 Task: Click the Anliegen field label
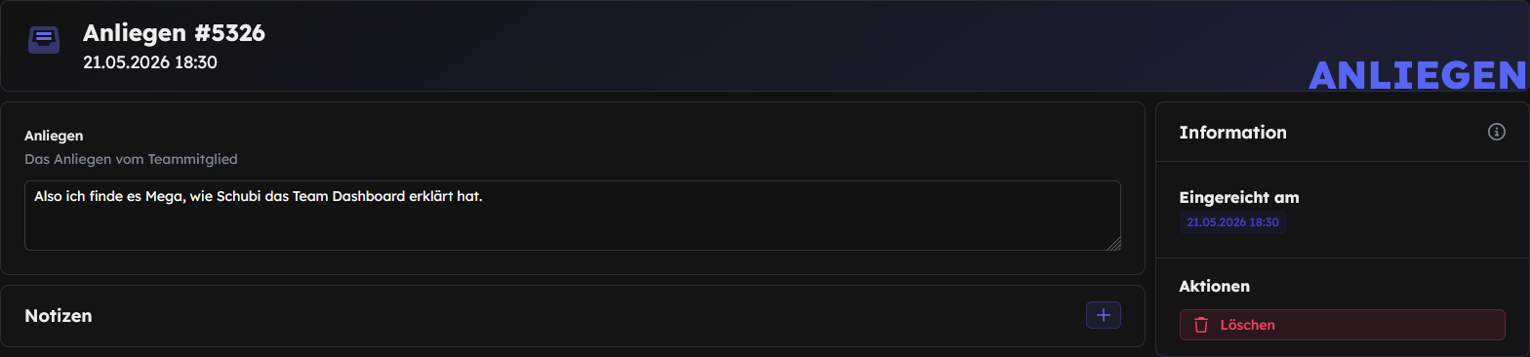point(54,136)
